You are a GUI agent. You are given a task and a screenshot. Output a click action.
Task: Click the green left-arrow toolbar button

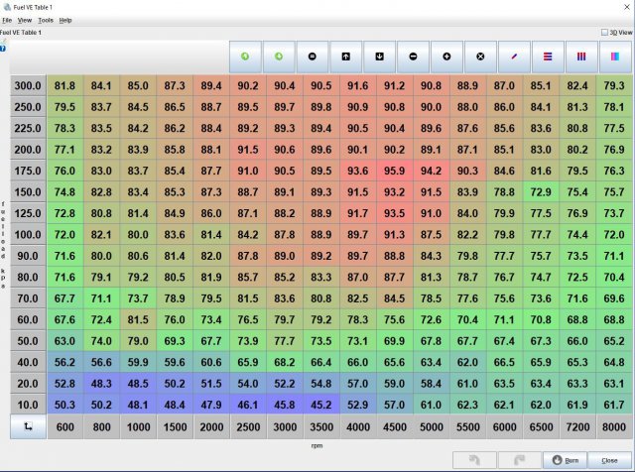pyautogui.click(x=244, y=57)
